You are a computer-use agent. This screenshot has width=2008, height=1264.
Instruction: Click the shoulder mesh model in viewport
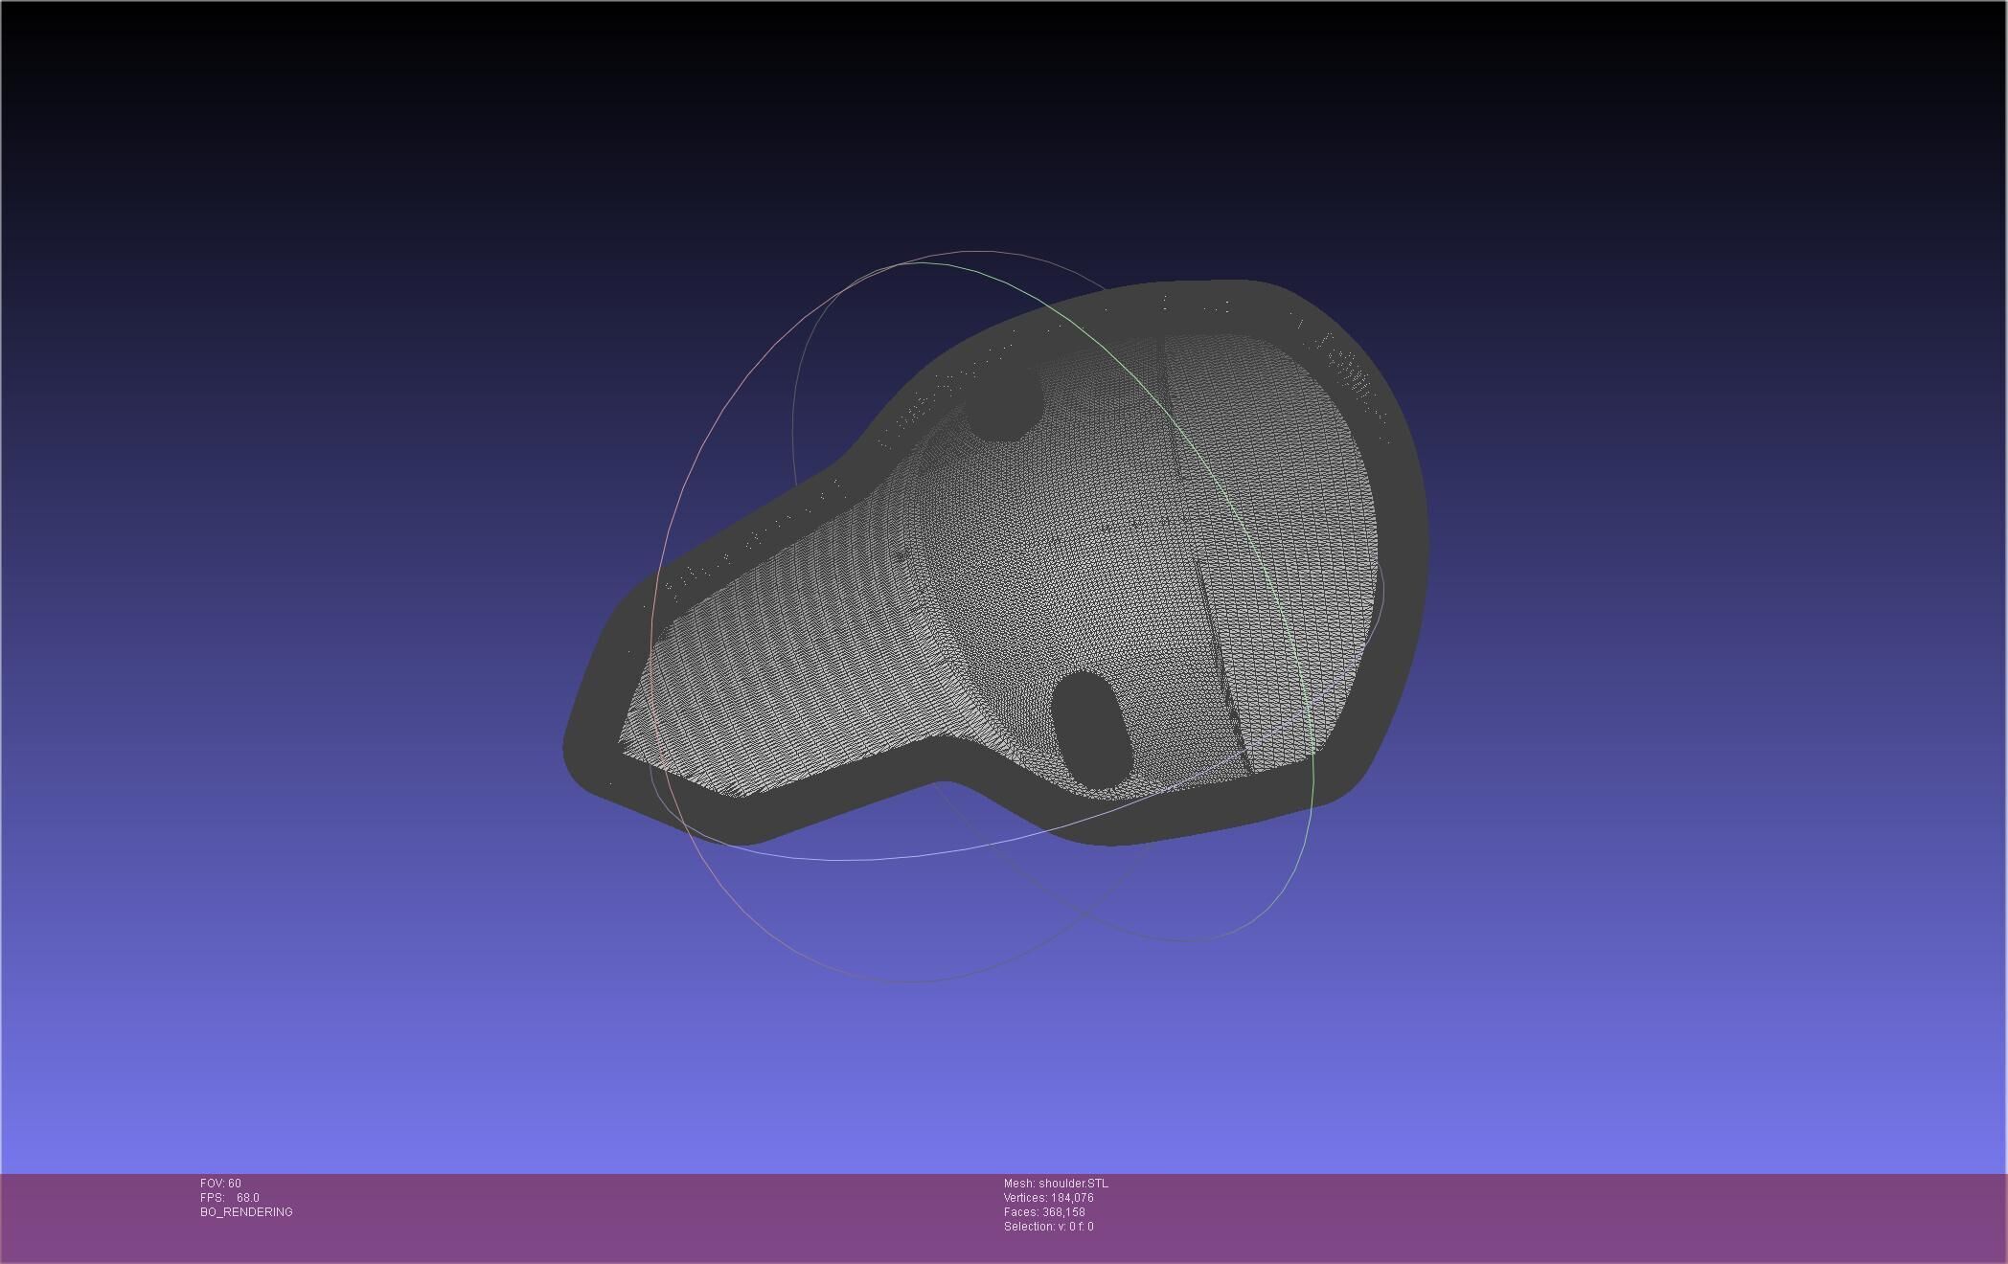[996, 565]
